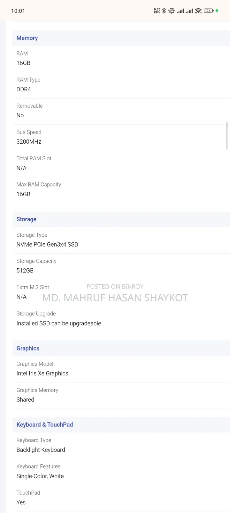Image resolution: width=230 pixels, height=513 pixels.
Task: Tap the RAM Type DDR4 value
Action: (24, 89)
